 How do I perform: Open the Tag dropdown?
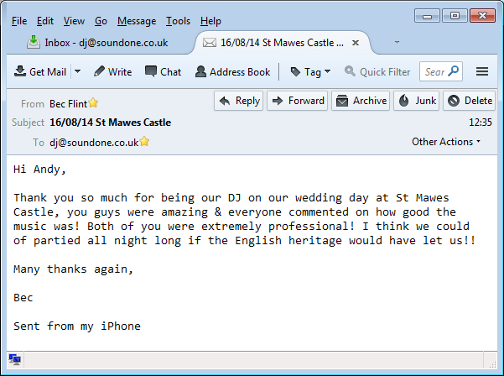(x=310, y=72)
